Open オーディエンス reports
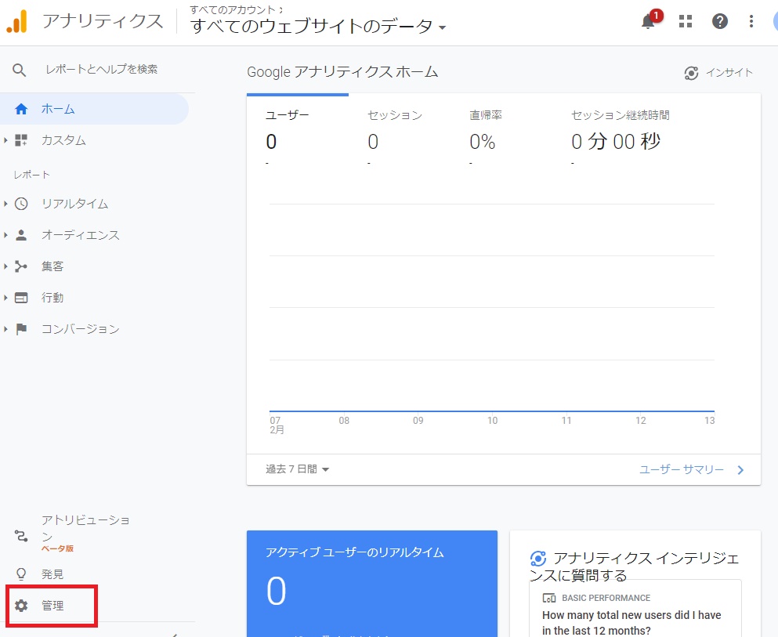Viewport: 778px width, 637px height. coord(81,235)
